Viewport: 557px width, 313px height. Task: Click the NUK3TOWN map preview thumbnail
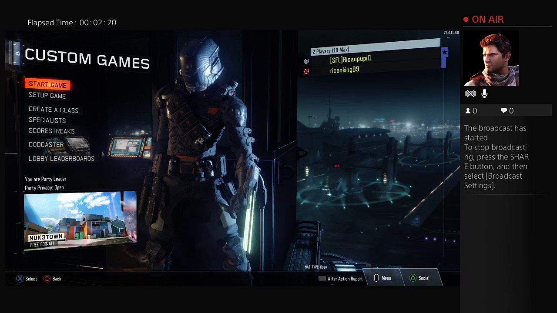(x=80, y=221)
